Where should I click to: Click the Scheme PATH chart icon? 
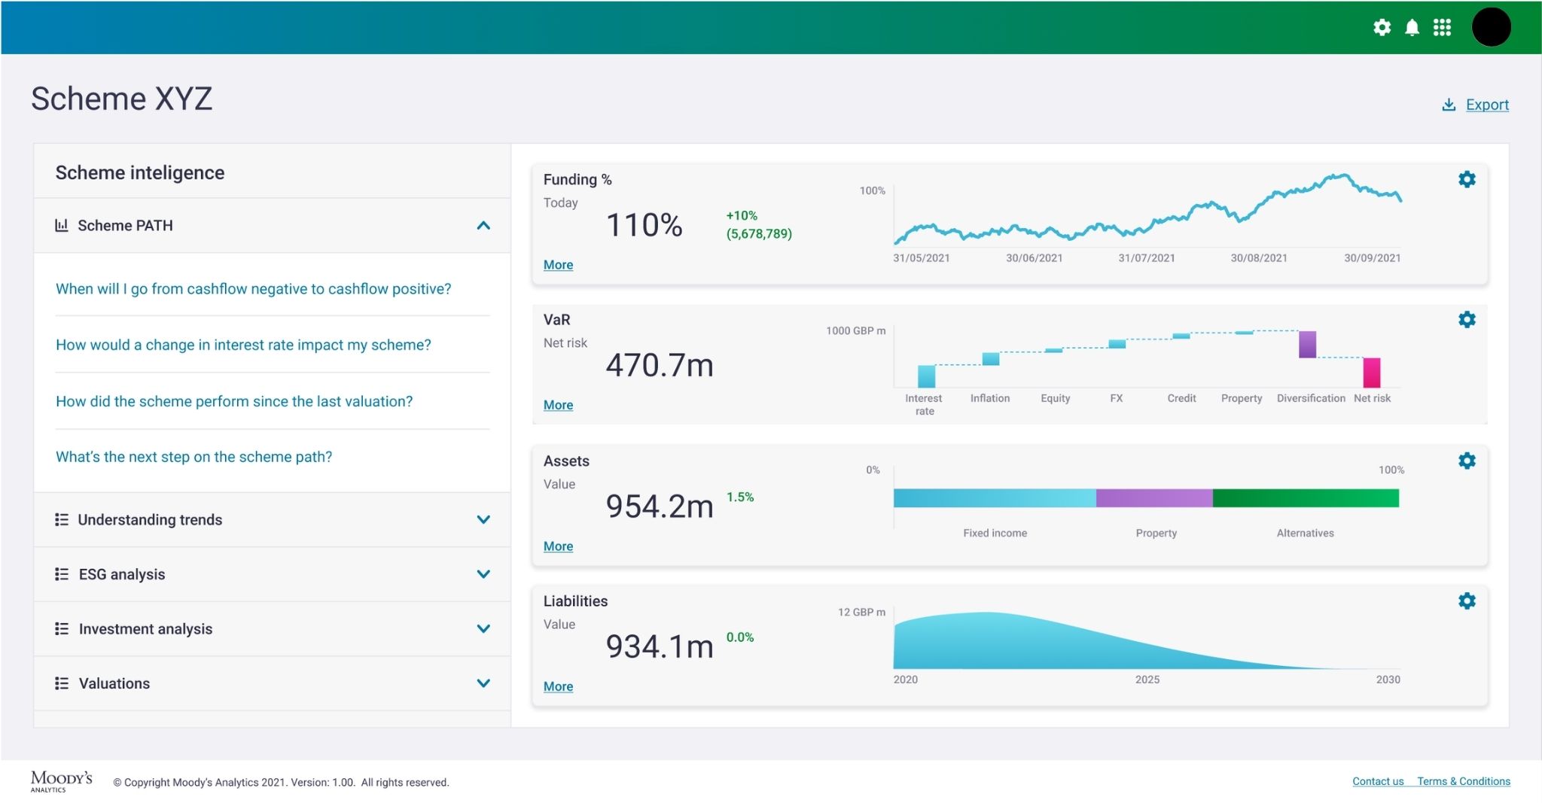62,225
